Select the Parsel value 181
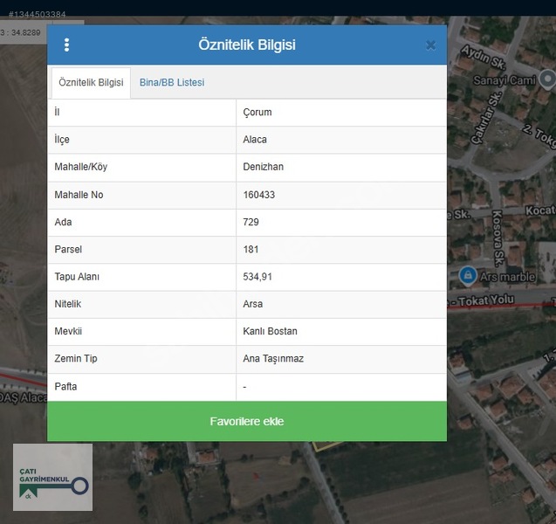The width and height of the screenshot is (556, 524). 251,250
